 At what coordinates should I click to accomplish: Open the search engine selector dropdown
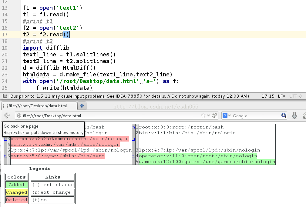tap(227, 116)
